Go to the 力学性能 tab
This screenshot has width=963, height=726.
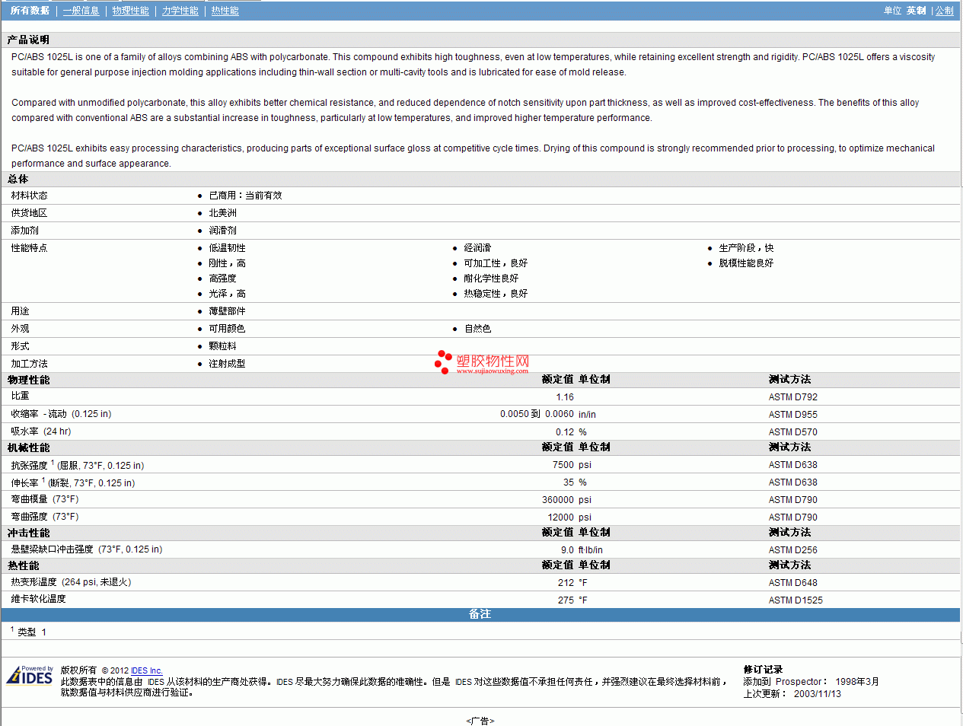click(180, 11)
